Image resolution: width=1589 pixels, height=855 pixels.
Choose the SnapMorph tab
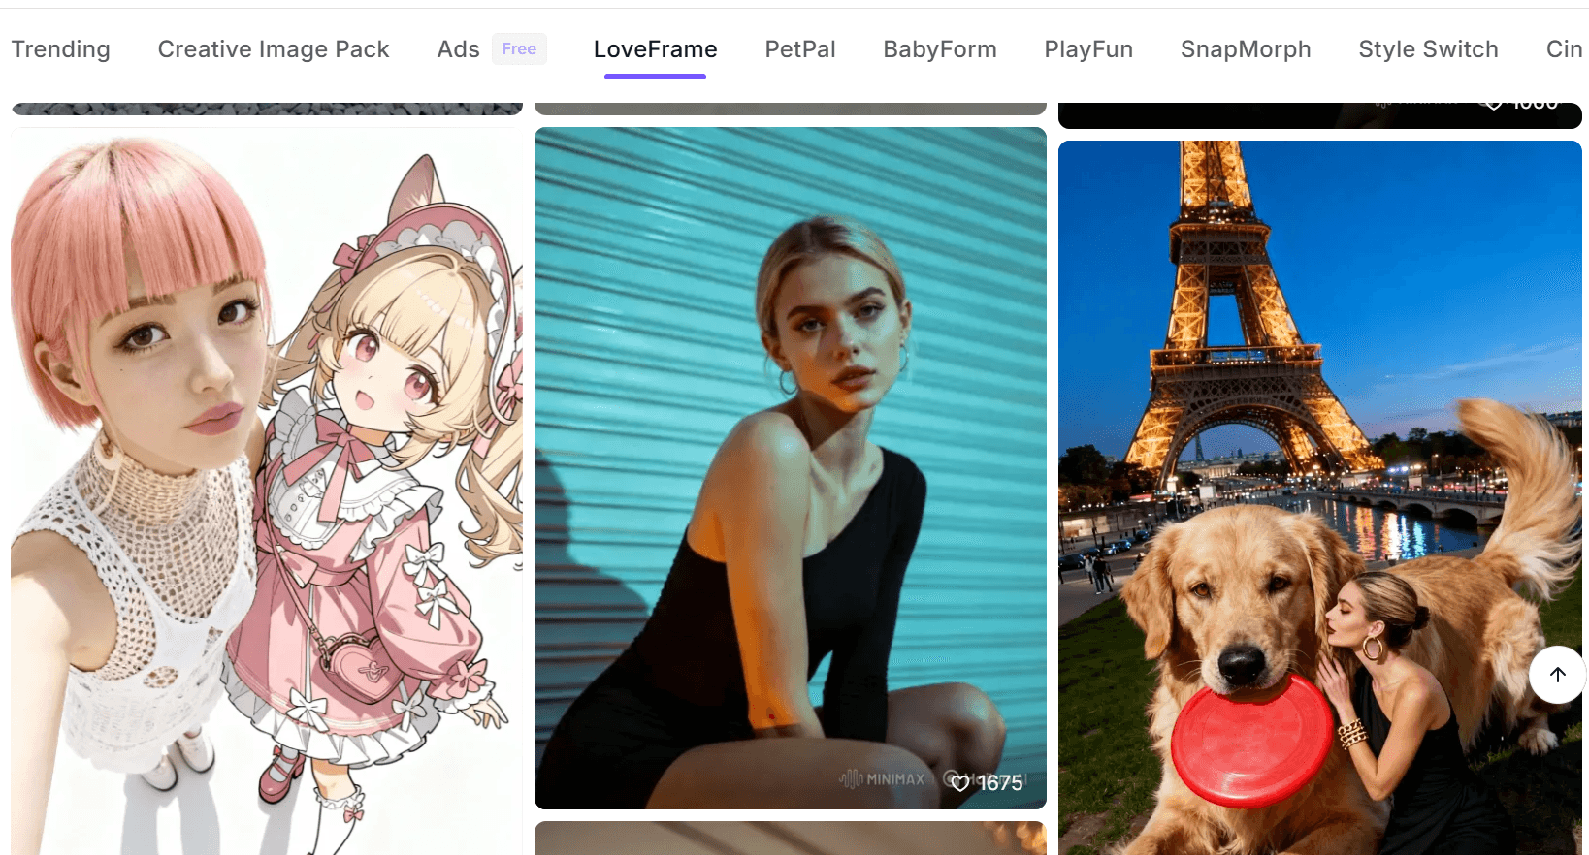point(1245,49)
